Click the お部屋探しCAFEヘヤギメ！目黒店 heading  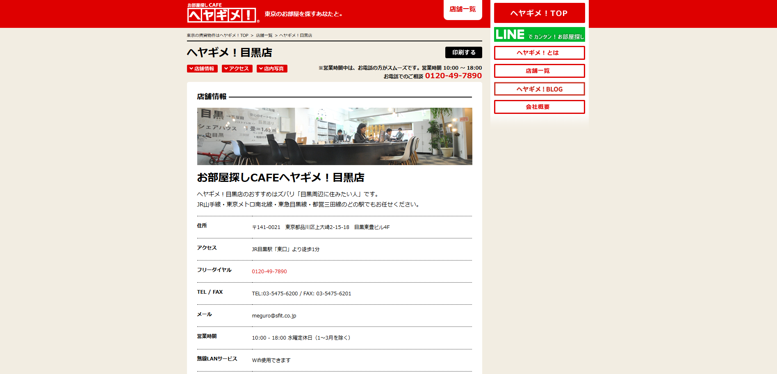[280, 178]
